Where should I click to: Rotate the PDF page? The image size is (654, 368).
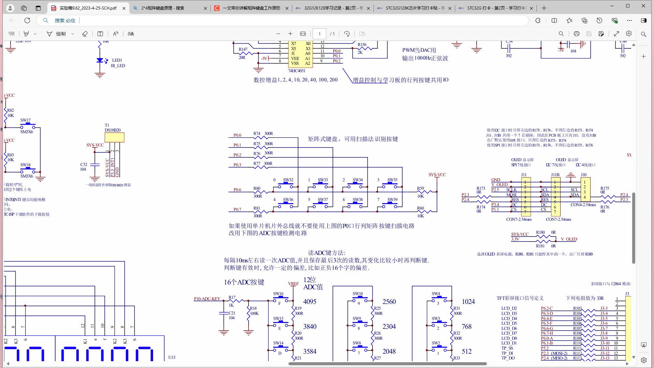[347, 34]
